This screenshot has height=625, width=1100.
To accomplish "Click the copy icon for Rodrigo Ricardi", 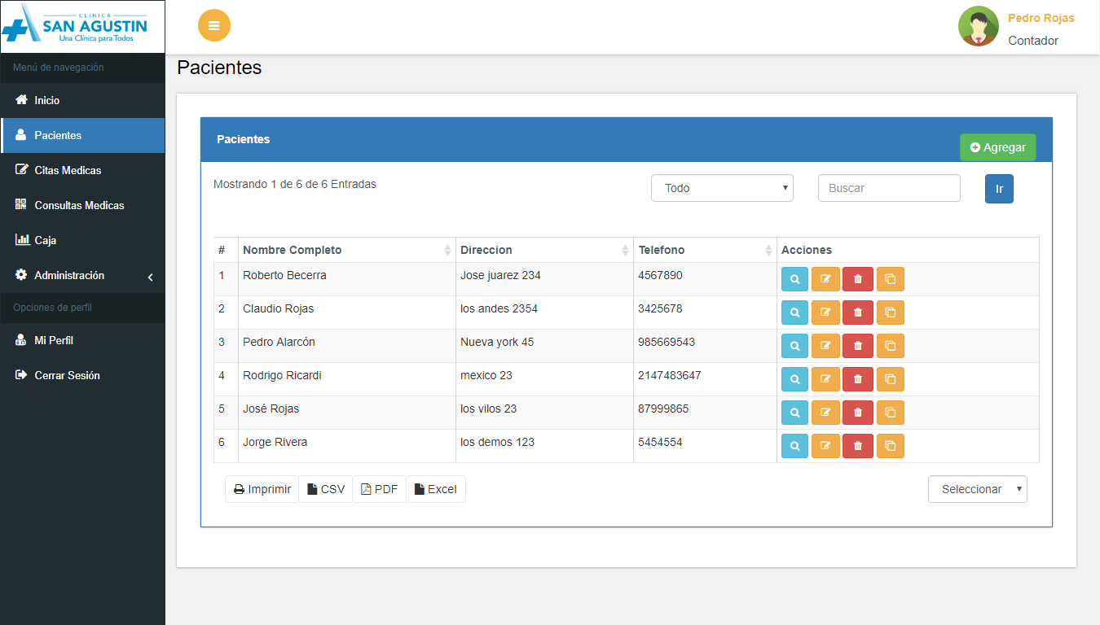I will pyautogui.click(x=890, y=379).
